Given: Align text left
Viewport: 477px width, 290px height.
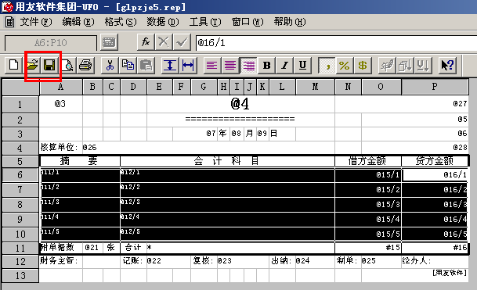Looking at the screenshot, I should click(212, 66).
